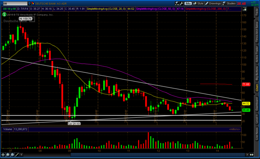Click the scroll left arrow of time axis
The image size is (260, 159).
22,155
